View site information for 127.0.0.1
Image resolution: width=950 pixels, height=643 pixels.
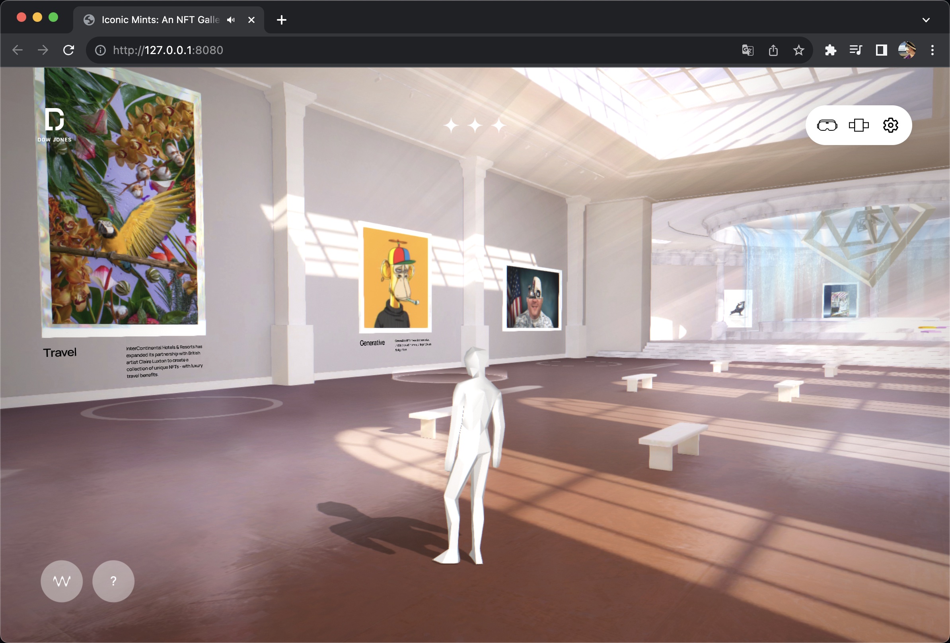click(101, 50)
